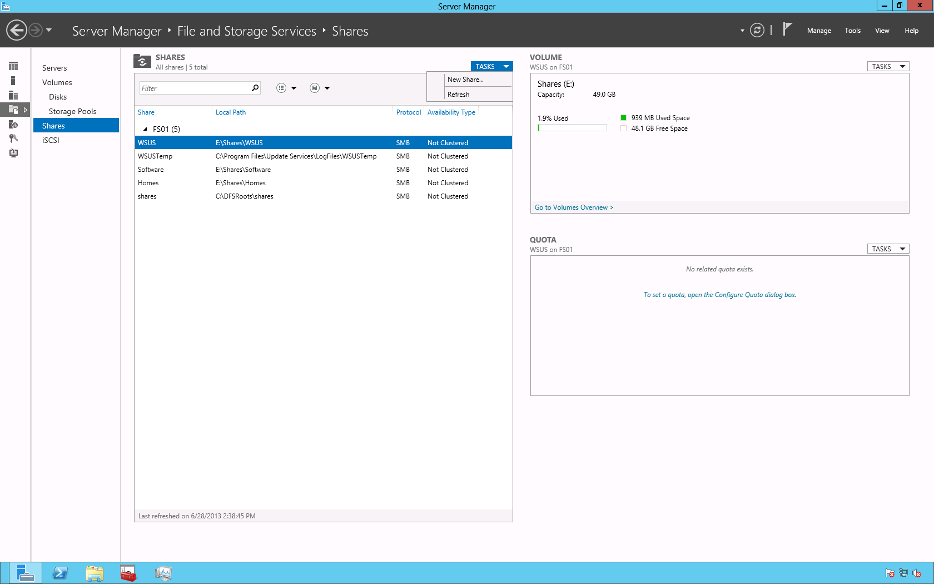Sort by Availability Type column header

click(451, 112)
